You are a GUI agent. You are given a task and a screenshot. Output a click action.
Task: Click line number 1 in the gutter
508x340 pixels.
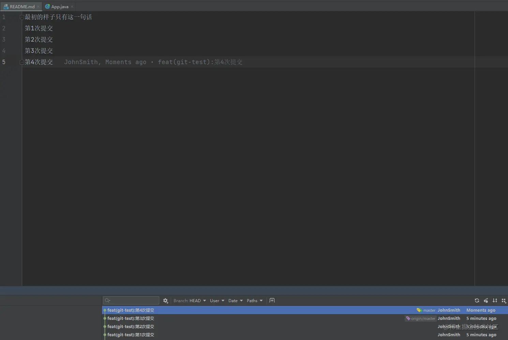pyautogui.click(x=4, y=17)
